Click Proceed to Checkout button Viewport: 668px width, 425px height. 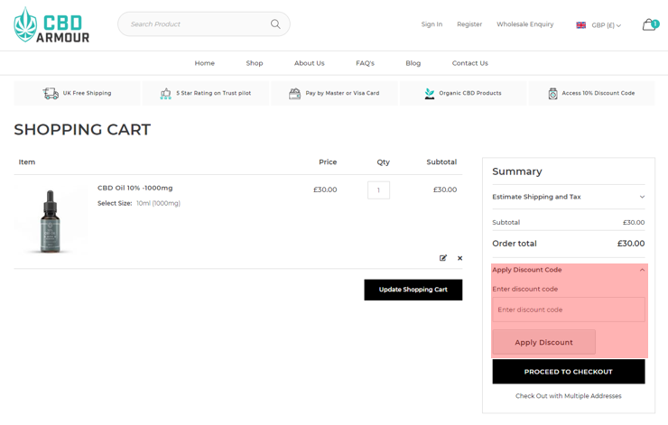coord(569,372)
